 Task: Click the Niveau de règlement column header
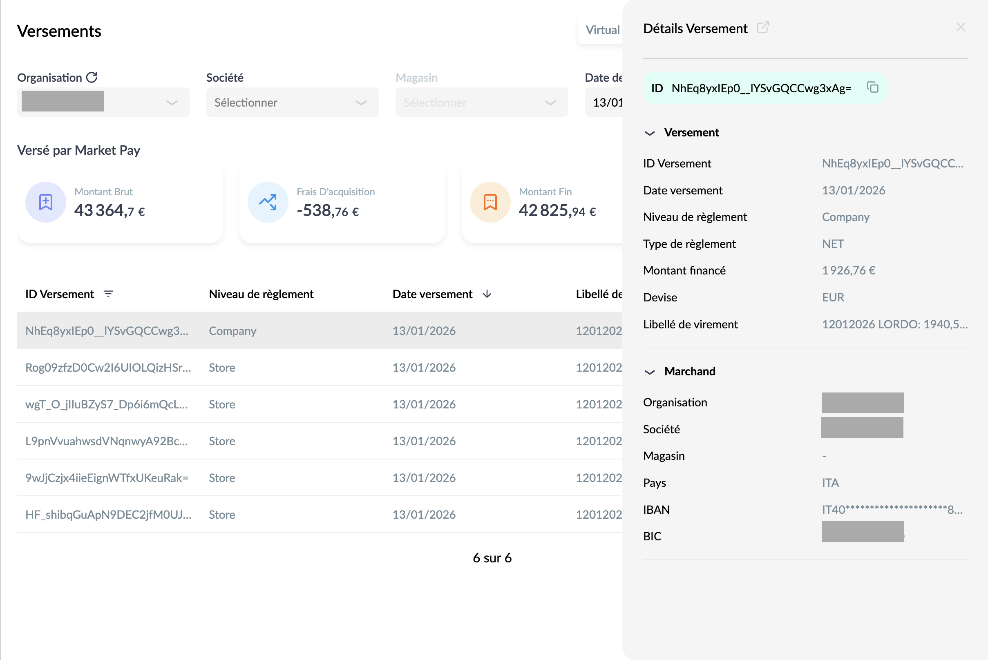261,294
